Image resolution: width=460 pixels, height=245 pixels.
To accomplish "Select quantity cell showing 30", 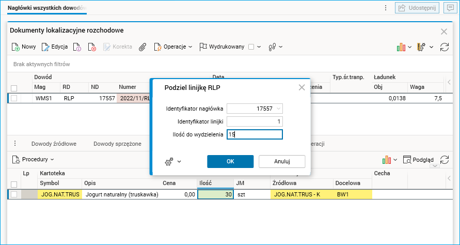I will (x=216, y=194).
